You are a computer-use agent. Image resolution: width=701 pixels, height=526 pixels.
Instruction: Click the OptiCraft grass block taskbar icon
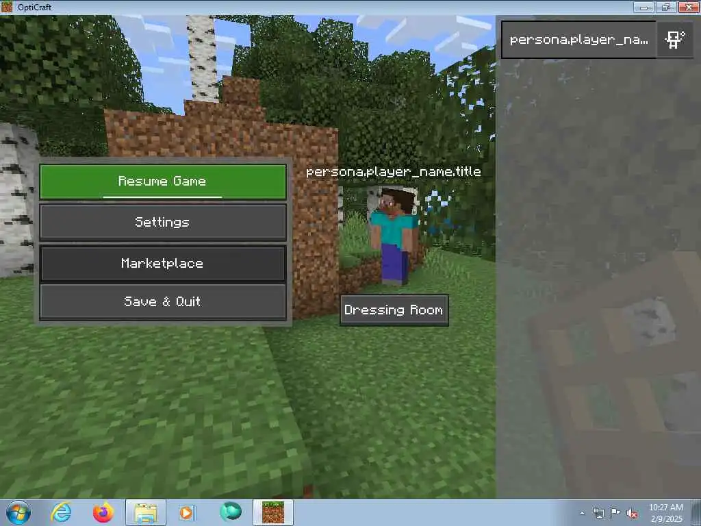click(272, 512)
